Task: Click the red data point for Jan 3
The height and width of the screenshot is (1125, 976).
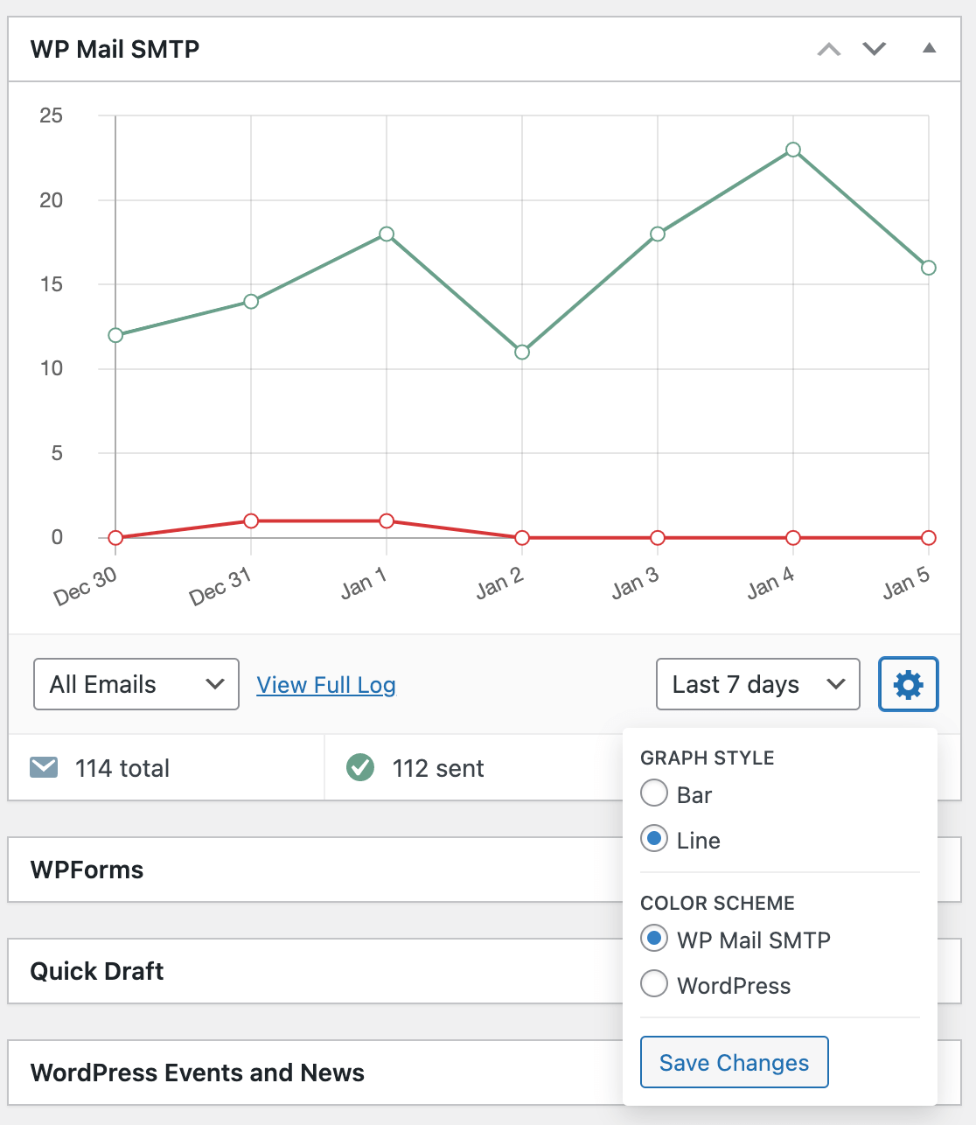Action: (658, 537)
